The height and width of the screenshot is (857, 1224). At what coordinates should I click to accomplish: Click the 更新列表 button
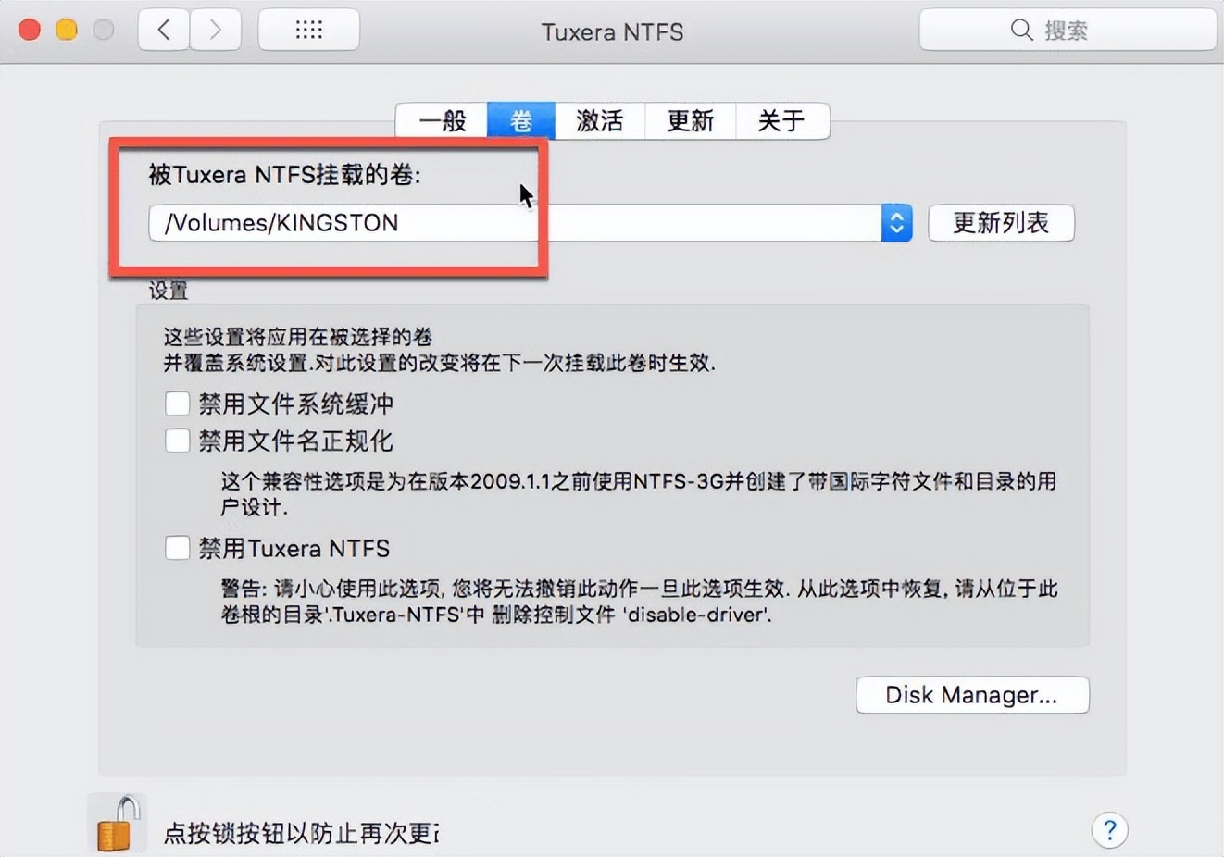tap(1001, 223)
